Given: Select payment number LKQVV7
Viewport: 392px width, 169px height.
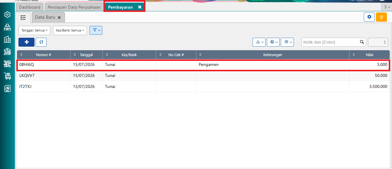Looking at the screenshot, I should pos(27,75).
